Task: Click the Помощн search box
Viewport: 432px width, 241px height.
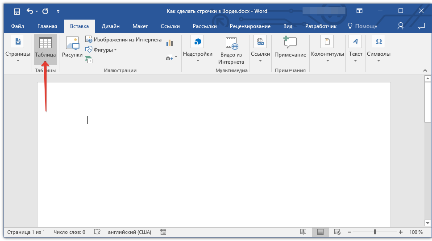Action: pyautogui.click(x=362, y=26)
